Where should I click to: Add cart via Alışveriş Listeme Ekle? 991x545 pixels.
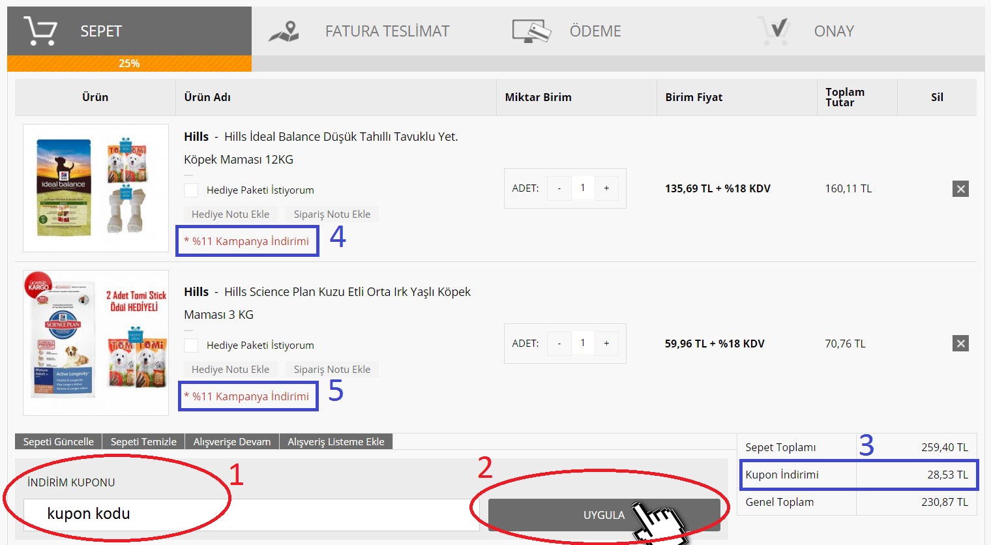tap(336, 442)
